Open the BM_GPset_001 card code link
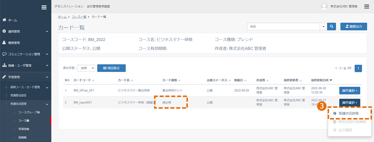This screenshot has width=374, height=142. pyautogui.click(x=83, y=90)
